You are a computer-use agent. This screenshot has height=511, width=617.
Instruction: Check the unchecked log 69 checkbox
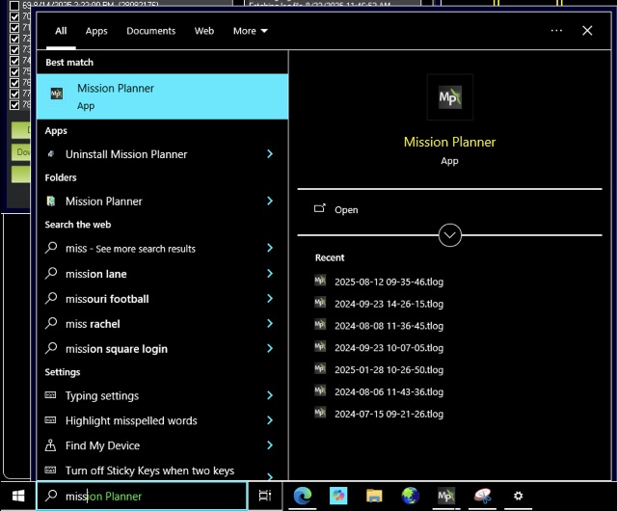pyautogui.click(x=13, y=5)
